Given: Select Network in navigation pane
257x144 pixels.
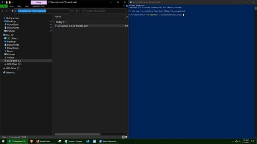Looking at the screenshot, I should (10, 72).
